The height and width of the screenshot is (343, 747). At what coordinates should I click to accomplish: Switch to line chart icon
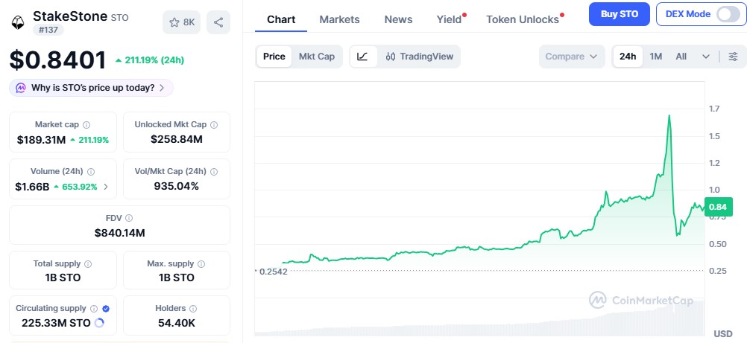pyautogui.click(x=362, y=57)
